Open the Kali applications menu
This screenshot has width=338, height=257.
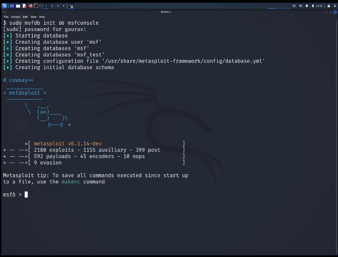coord(5,6)
